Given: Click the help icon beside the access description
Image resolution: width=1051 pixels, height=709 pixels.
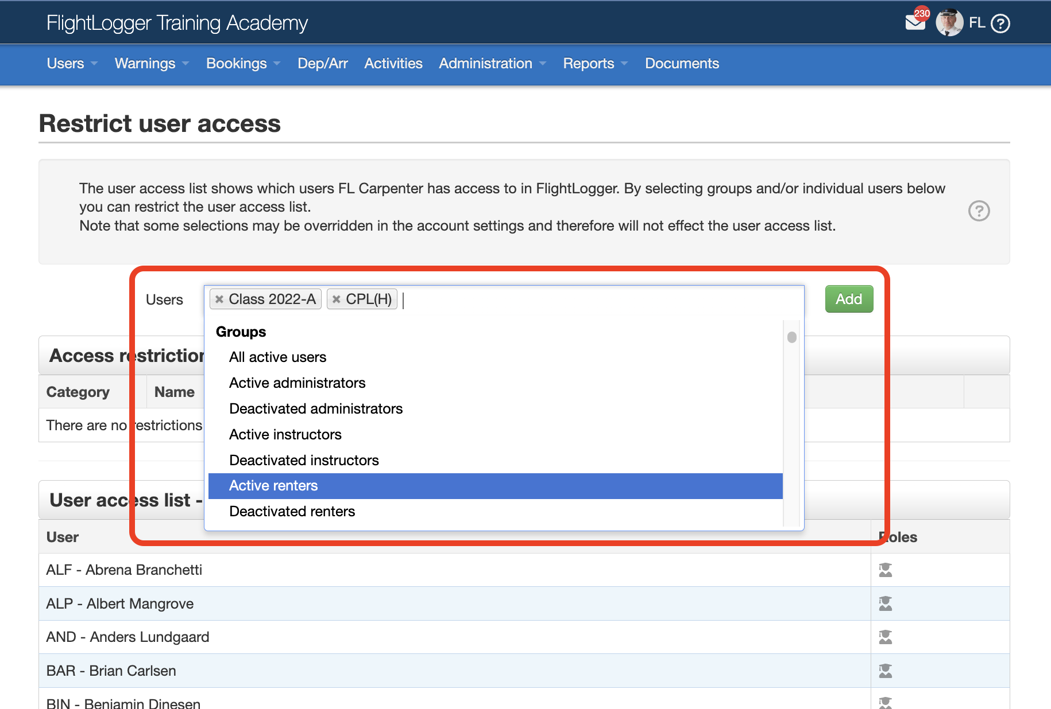Looking at the screenshot, I should pyautogui.click(x=979, y=212).
